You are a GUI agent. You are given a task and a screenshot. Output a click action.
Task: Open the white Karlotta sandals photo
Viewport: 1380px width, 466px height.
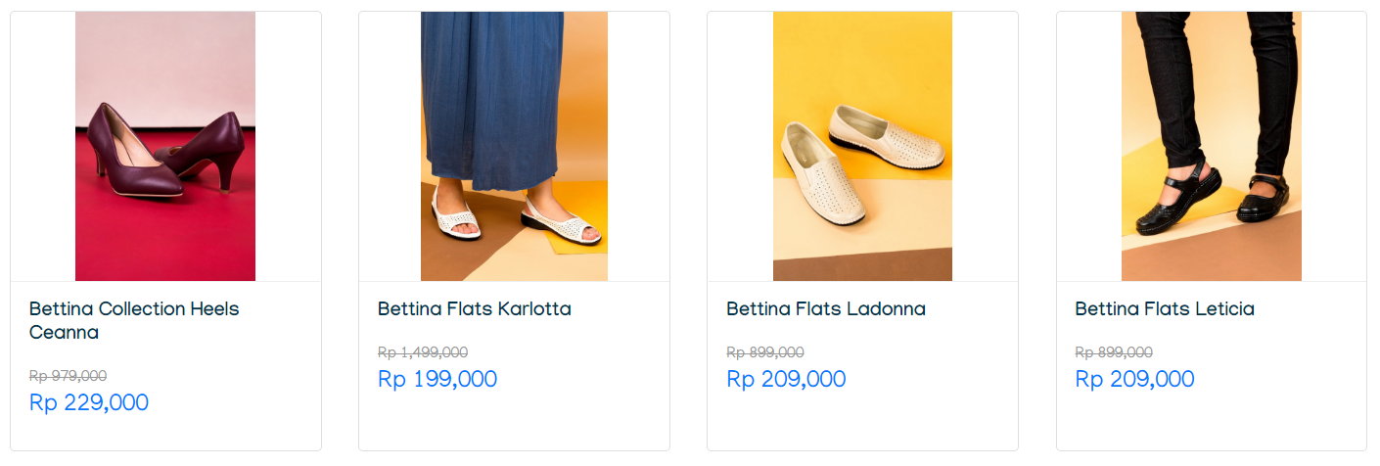pyautogui.click(x=514, y=146)
